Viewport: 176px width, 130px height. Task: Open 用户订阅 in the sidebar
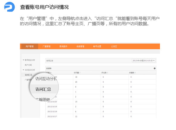pyautogui.click(x=28, y=65)
